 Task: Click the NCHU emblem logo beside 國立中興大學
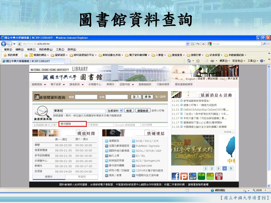pyautogui.click(x=46, y=77)
